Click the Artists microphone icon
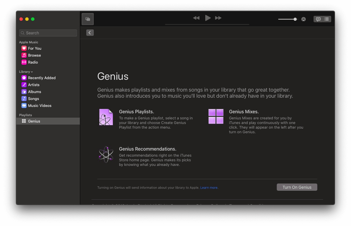 tap(24, 85)
